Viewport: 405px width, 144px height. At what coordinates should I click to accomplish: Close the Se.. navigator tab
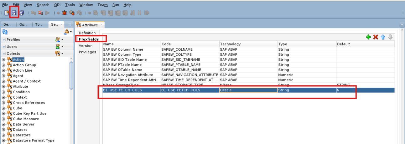click(x=61, y=24)
